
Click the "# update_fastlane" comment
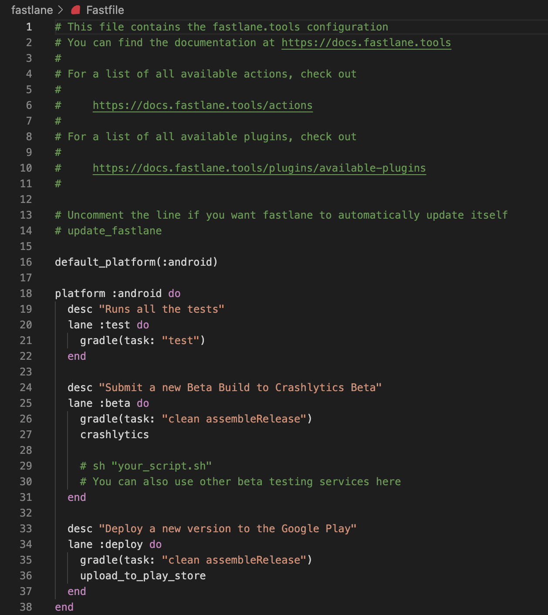[x=108, y=231]
